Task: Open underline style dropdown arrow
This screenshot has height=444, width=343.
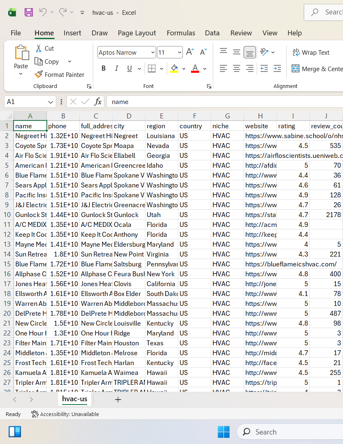Action: point(139,69)
